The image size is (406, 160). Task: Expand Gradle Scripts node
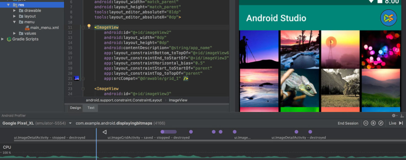click(x=3, y=39)
